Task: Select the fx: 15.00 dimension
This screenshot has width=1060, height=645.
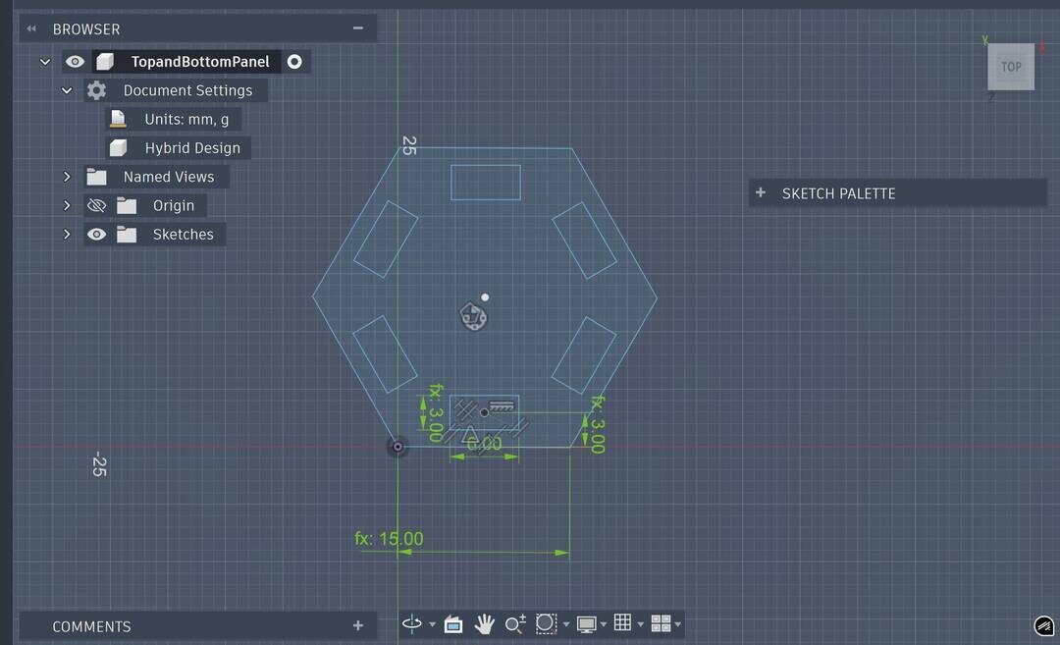Action: (389, 539)
